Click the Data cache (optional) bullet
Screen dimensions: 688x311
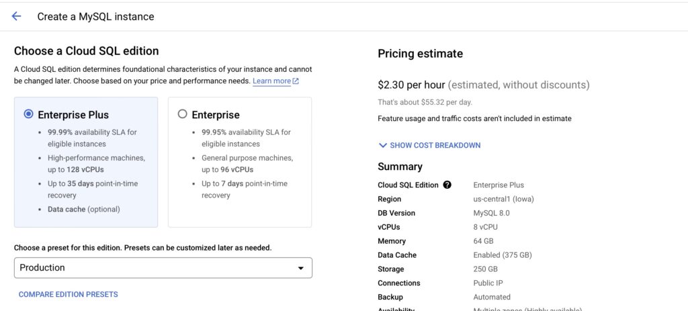tap(83, 209)
